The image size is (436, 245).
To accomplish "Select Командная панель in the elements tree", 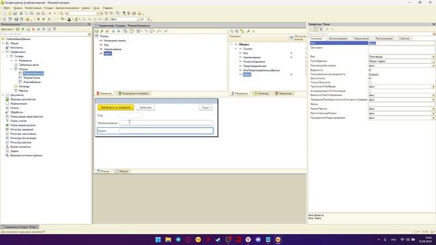I will point(115,41).
